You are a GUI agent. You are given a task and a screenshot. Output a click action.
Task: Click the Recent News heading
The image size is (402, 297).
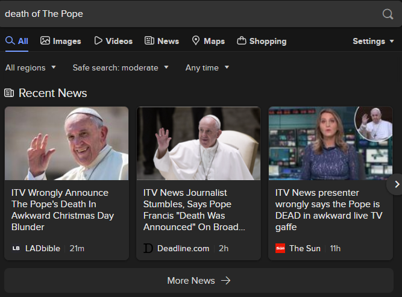pos(53,93)
